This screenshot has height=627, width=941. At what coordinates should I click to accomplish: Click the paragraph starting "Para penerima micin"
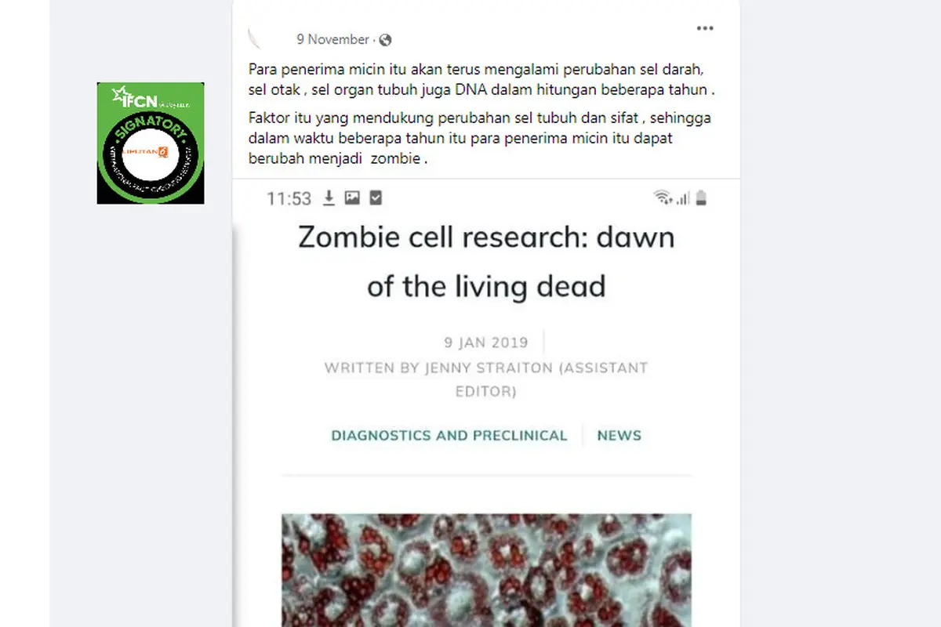tap(482, 79)
